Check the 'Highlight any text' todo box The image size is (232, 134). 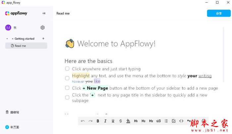click(67, 78)
